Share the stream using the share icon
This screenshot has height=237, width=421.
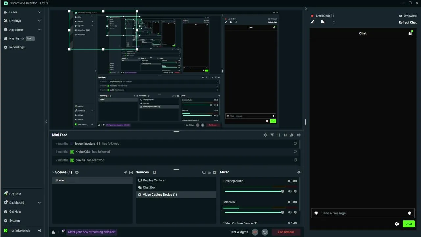pos(333,22)
